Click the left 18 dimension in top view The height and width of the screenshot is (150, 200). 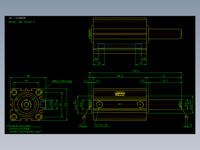[x=99, y=63]
